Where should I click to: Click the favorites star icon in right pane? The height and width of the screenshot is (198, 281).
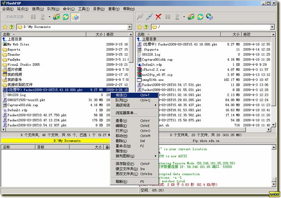coord(140,27)
